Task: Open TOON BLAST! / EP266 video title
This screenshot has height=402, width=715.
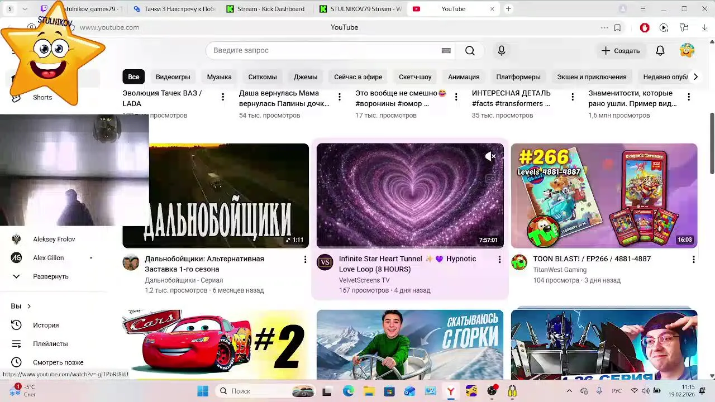Action: click(x=592, y=259)
